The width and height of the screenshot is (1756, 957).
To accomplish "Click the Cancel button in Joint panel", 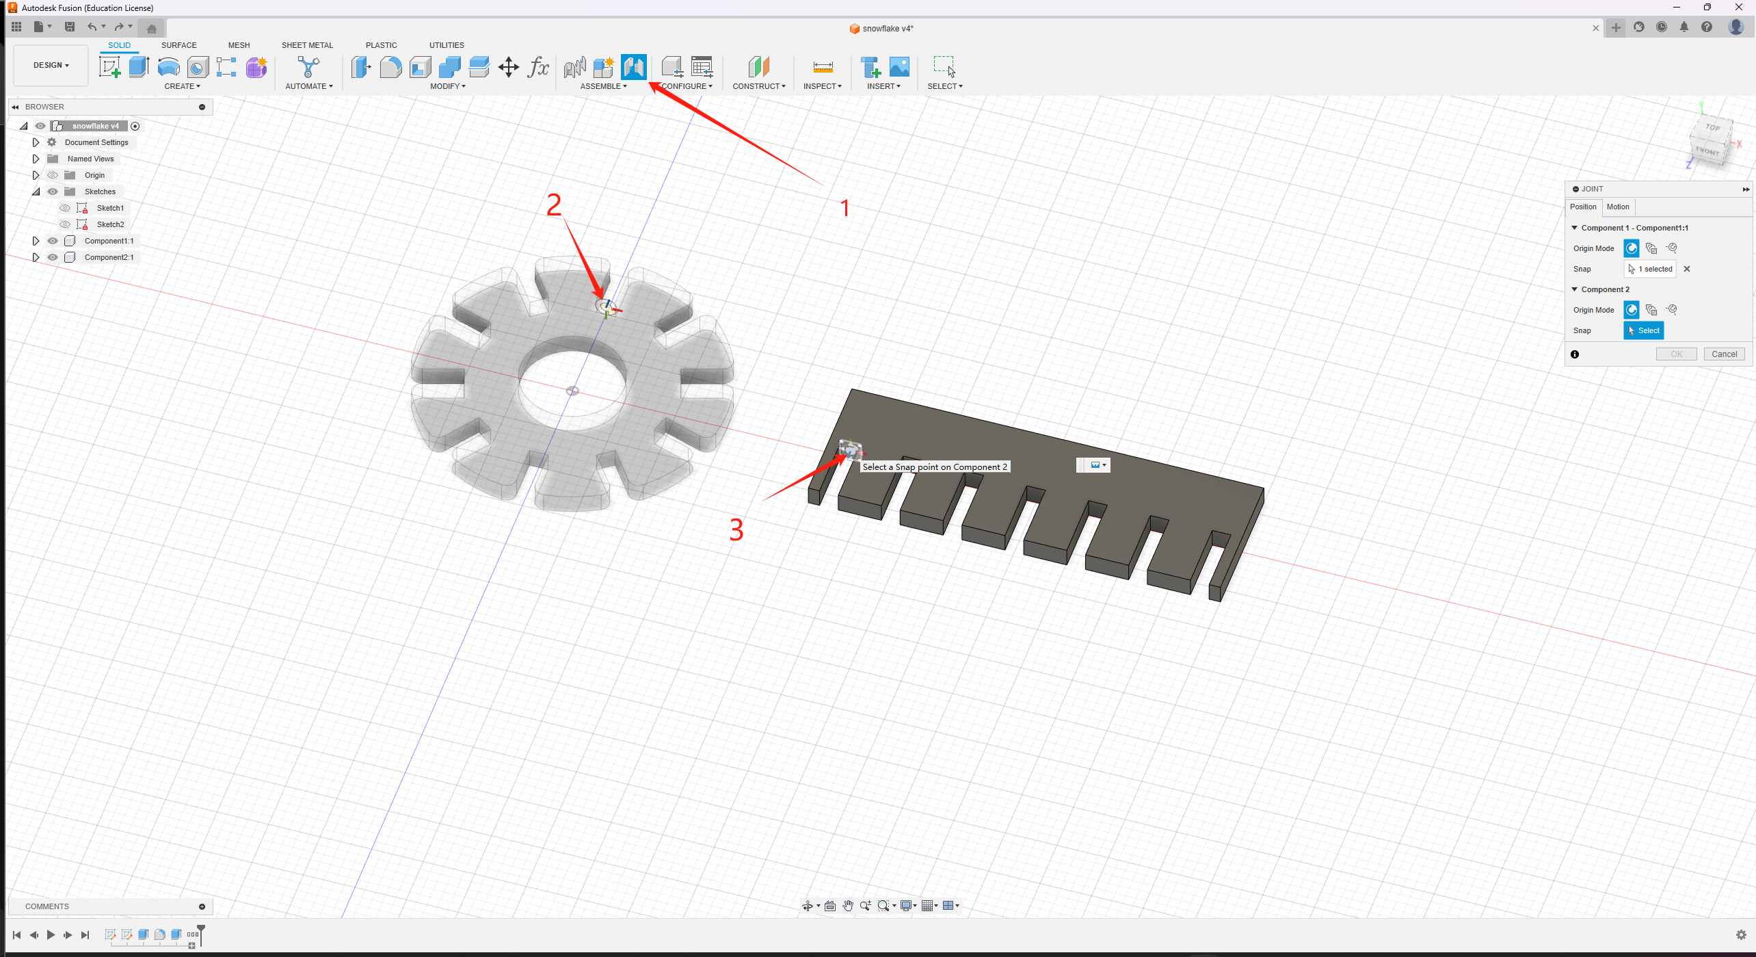I will 1723,354.
